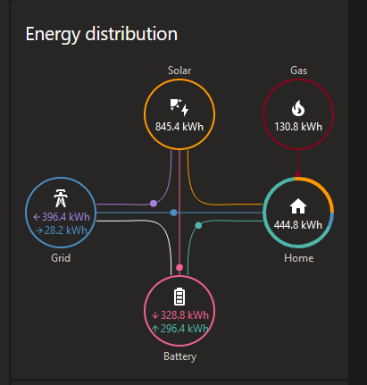The image size is (367, 385).
Task: Click the teal flow dot toward Home
Action: [198, 225]
